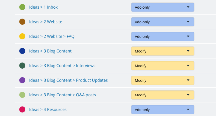
Task: Select the yellow circle for Website FAQ
Action: (22, 36)
